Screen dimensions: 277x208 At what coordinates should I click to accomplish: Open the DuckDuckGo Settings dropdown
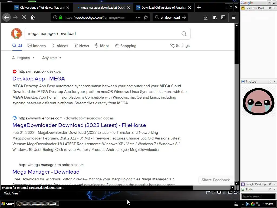180,45
